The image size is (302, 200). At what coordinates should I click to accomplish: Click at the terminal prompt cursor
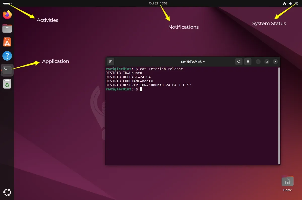pos(141,89)
